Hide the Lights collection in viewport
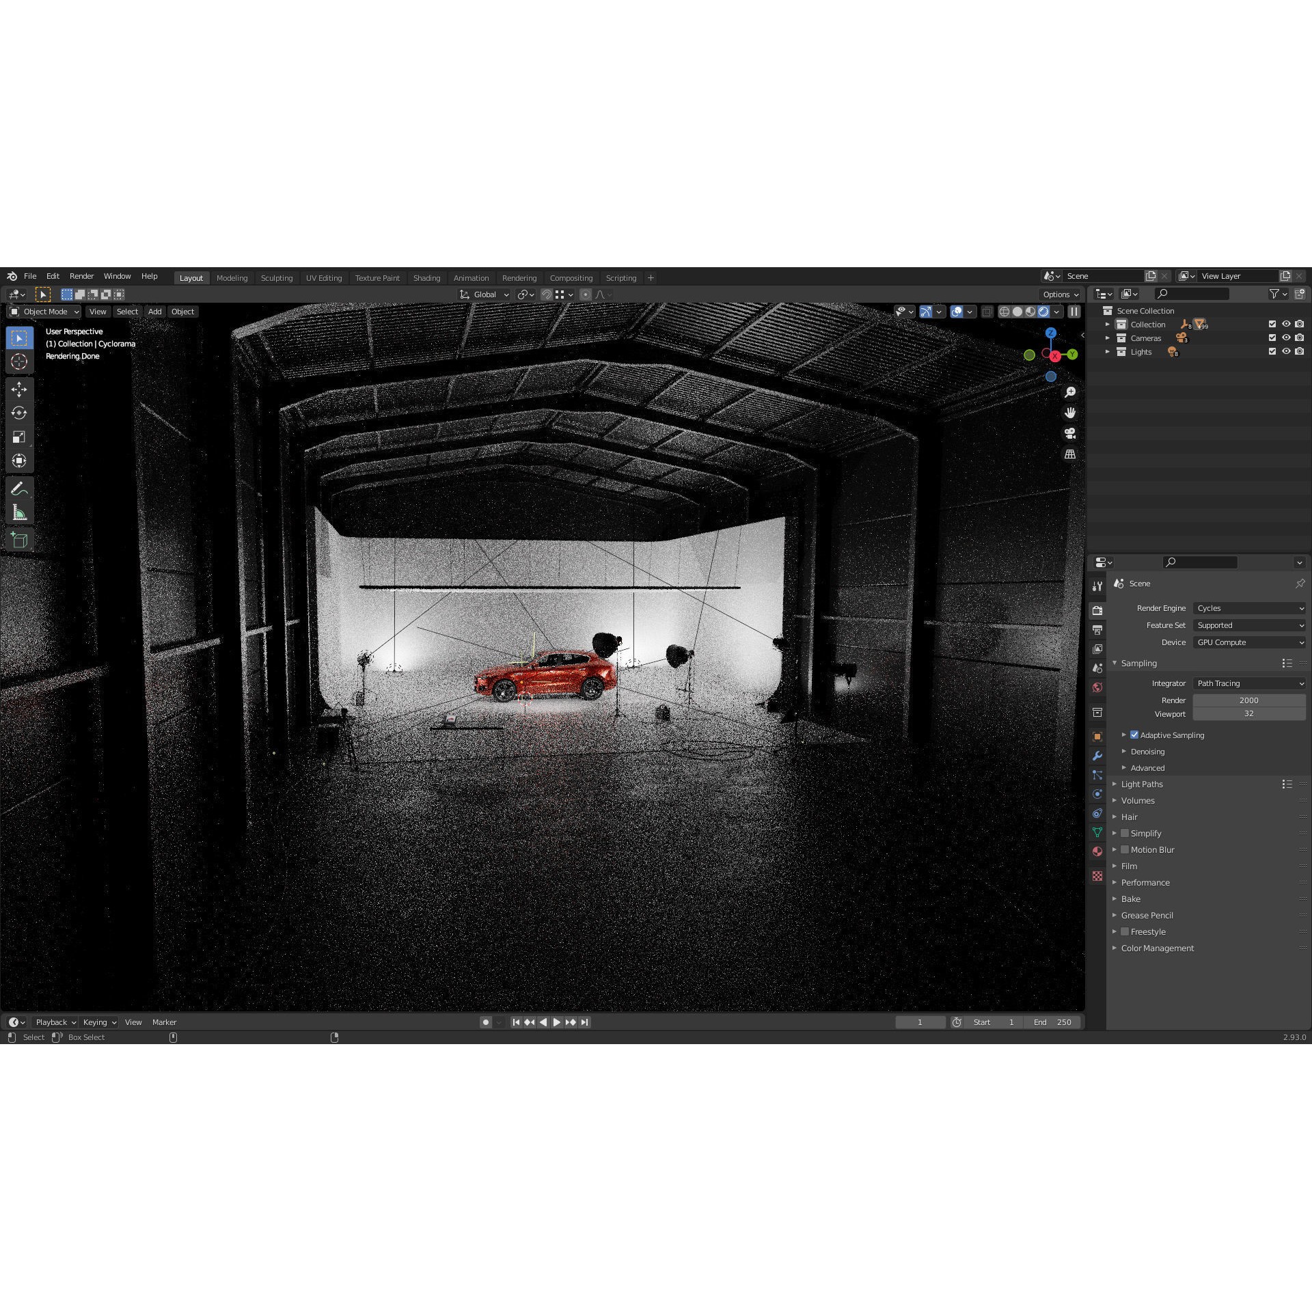 pyautogui.click(x=1285, y=351)
